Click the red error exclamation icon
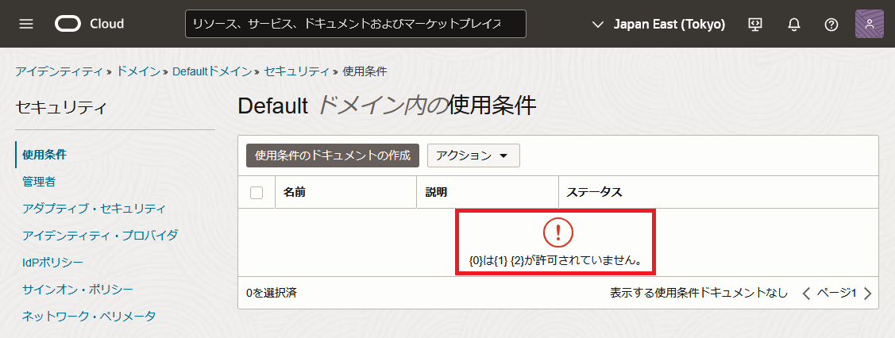 [557, 231]
